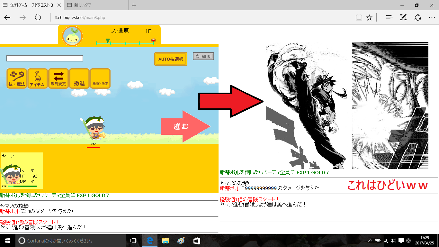Open the volume speaker tray icon
Image resolution: width=439 pixels, height=247 pixels.
[393, 241]
